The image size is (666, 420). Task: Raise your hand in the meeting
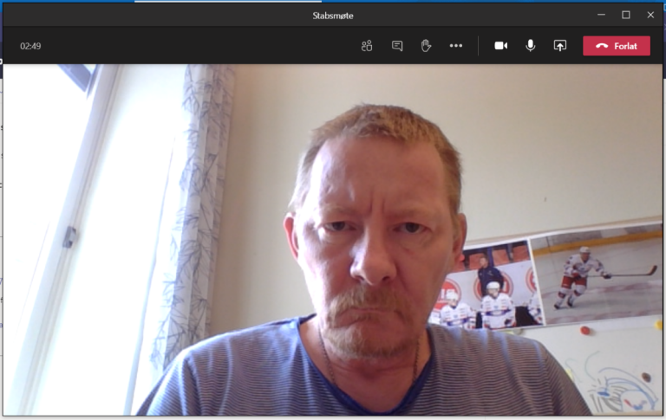(426, 46)
